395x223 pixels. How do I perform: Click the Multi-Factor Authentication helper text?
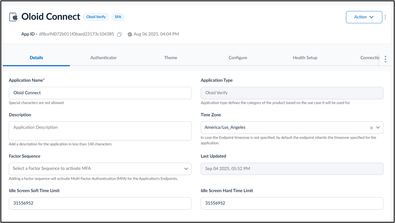pyautogui.click(x=93, y=179)
